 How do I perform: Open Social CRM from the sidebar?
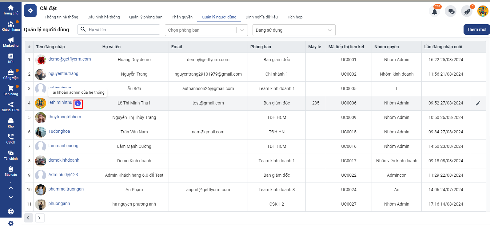pyautogui.click(x=11, y=107)
